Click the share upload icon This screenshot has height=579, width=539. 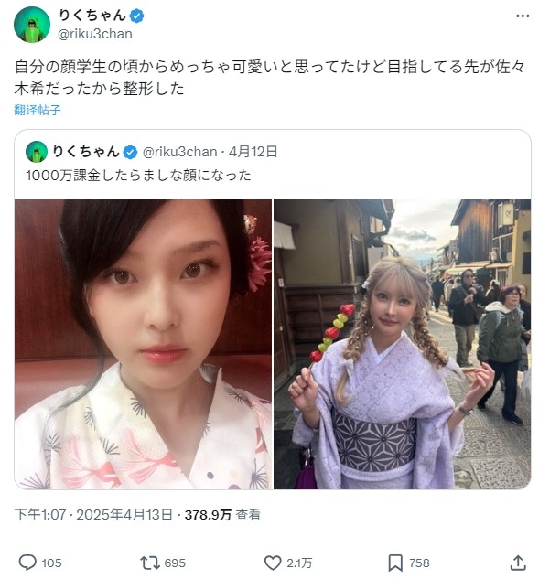point(518,563)
